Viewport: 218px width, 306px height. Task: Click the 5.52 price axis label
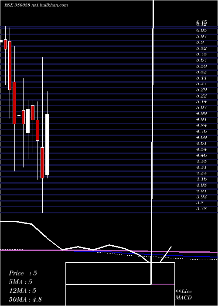[x=201, y=72]
